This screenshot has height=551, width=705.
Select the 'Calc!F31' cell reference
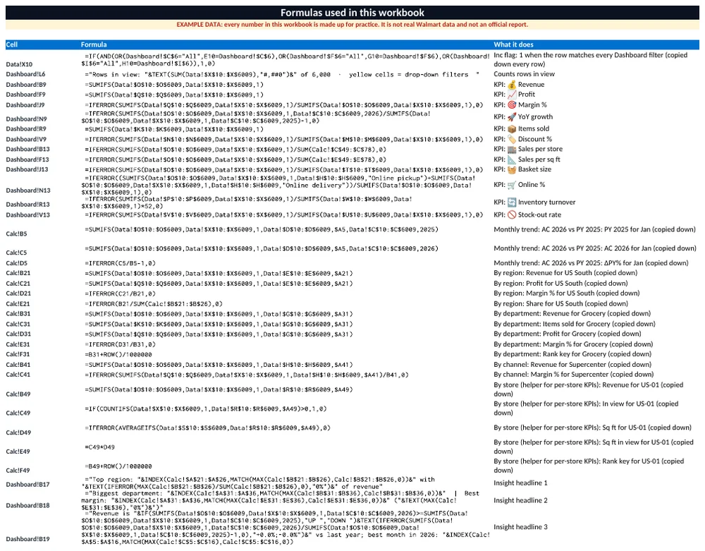[18, 354]
